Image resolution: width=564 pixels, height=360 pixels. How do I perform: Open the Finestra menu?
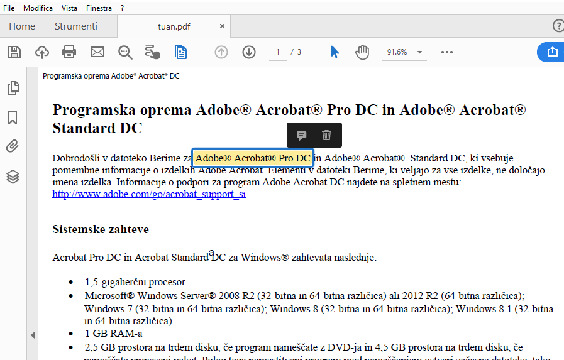[99, 8]
